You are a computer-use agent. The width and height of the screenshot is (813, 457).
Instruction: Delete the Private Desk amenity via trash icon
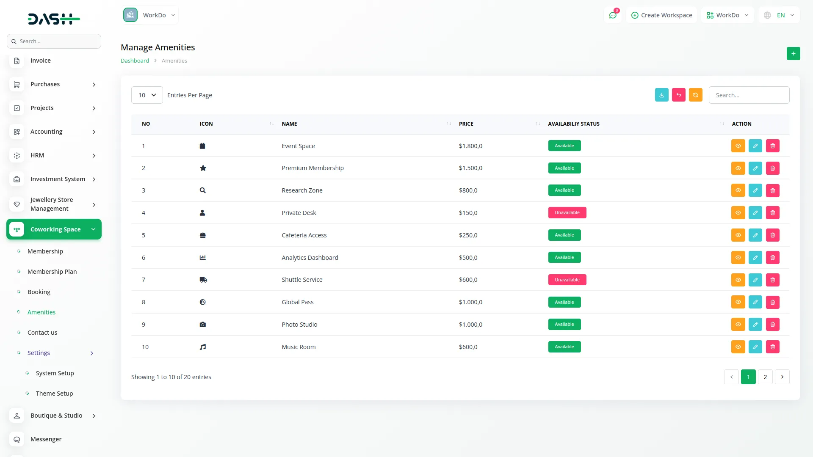[772, 212]
